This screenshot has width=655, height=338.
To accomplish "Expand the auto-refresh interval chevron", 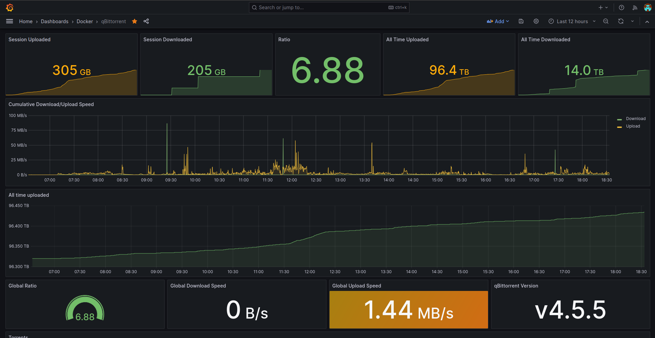I will coord(633,21).
